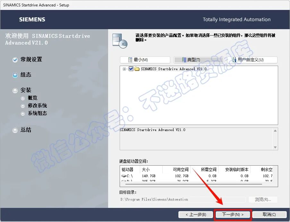Screen dimensions: 290x222
Task: Click the description box scroll down arrow
Action: (x=275, y=147)
